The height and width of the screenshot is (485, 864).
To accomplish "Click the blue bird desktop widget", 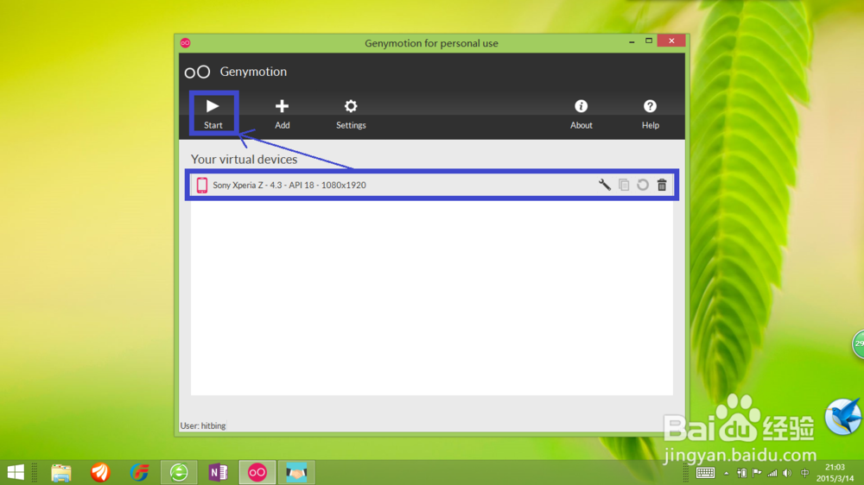I will pos(843,417).
